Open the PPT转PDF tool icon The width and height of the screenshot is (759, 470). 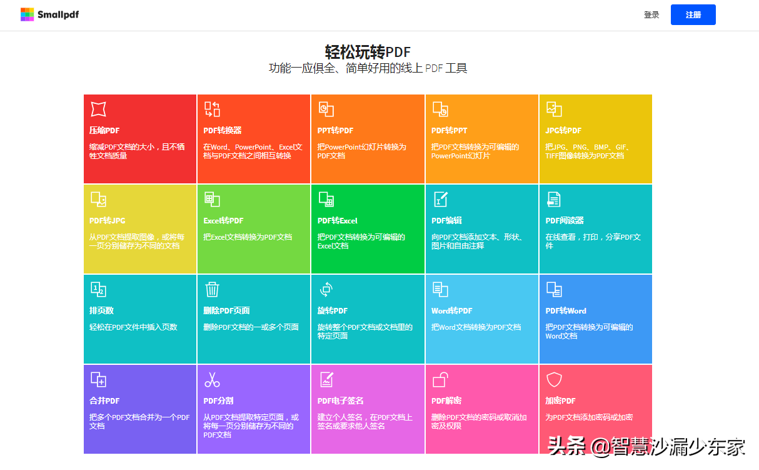326,109
